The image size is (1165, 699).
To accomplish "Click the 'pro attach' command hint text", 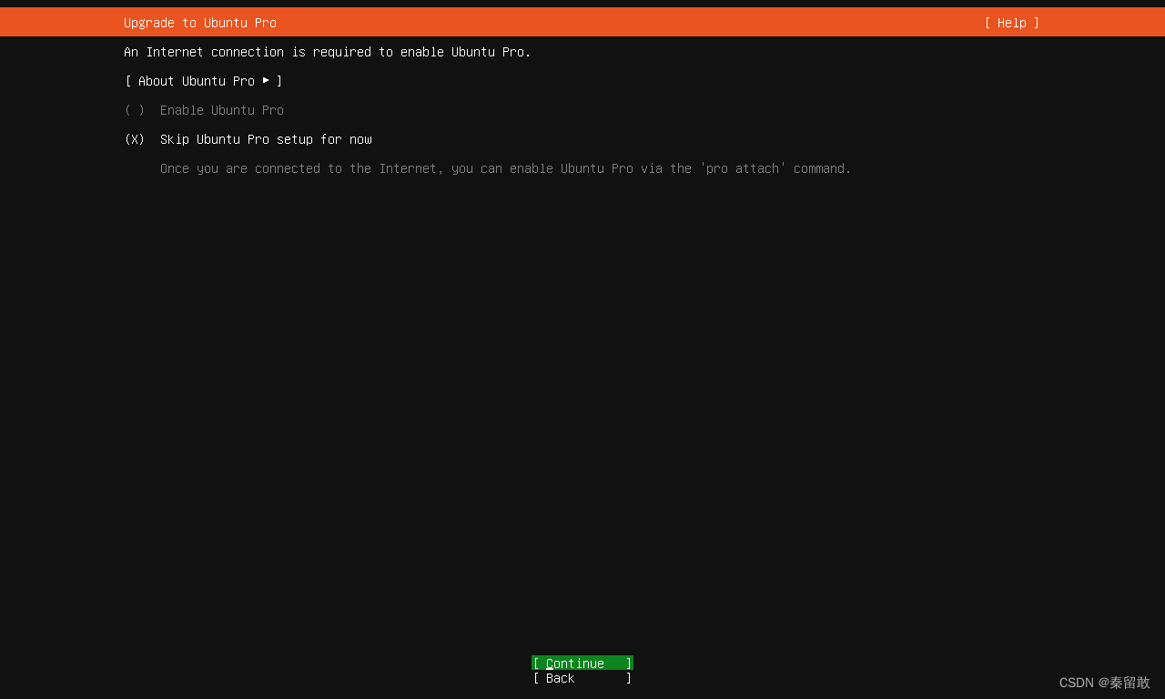I will tap(506, 168).
